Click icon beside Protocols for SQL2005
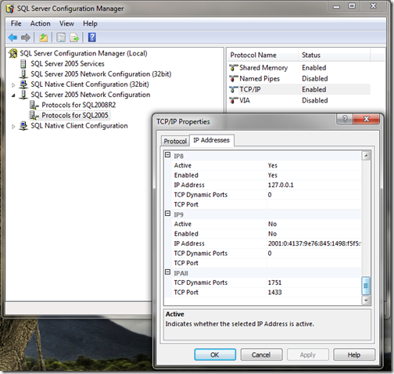 pyautogui.click(x=34, y=115)
